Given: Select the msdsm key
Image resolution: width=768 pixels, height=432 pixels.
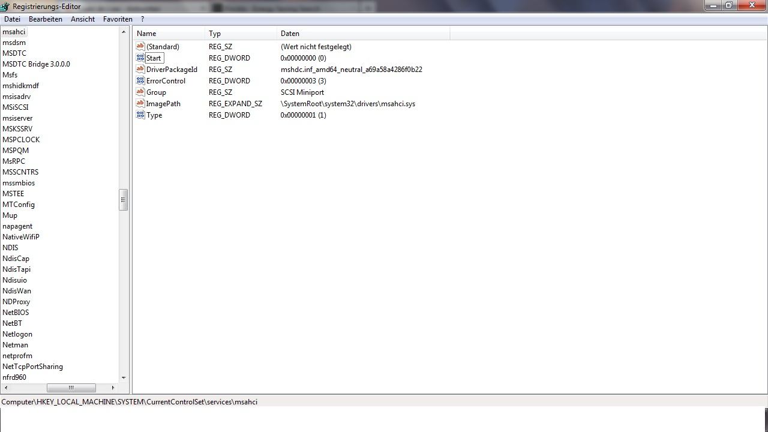Looking at the screenshot, I should [x=14, y=43].
